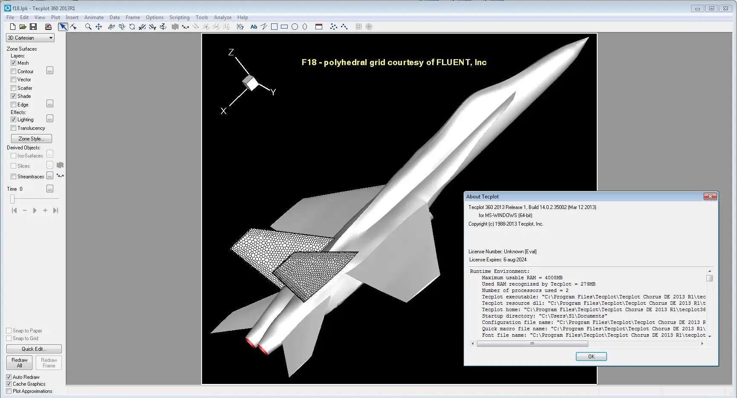
Task: Open Contour details ellipsis button
Action: [50, 70]
